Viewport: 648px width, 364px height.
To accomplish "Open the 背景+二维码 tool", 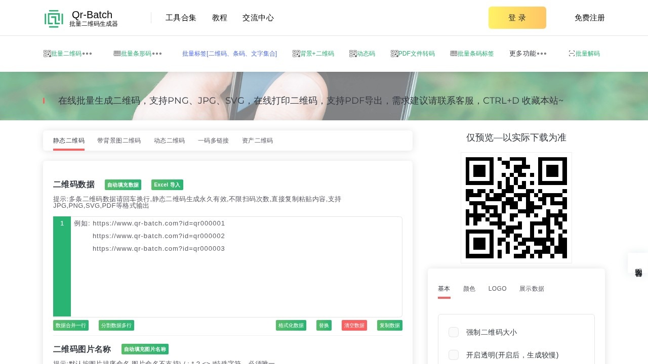I will coord(313,54).
